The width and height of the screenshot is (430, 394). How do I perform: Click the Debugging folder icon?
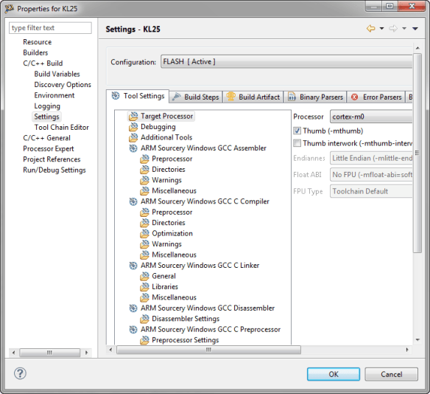tap(133, 127)
